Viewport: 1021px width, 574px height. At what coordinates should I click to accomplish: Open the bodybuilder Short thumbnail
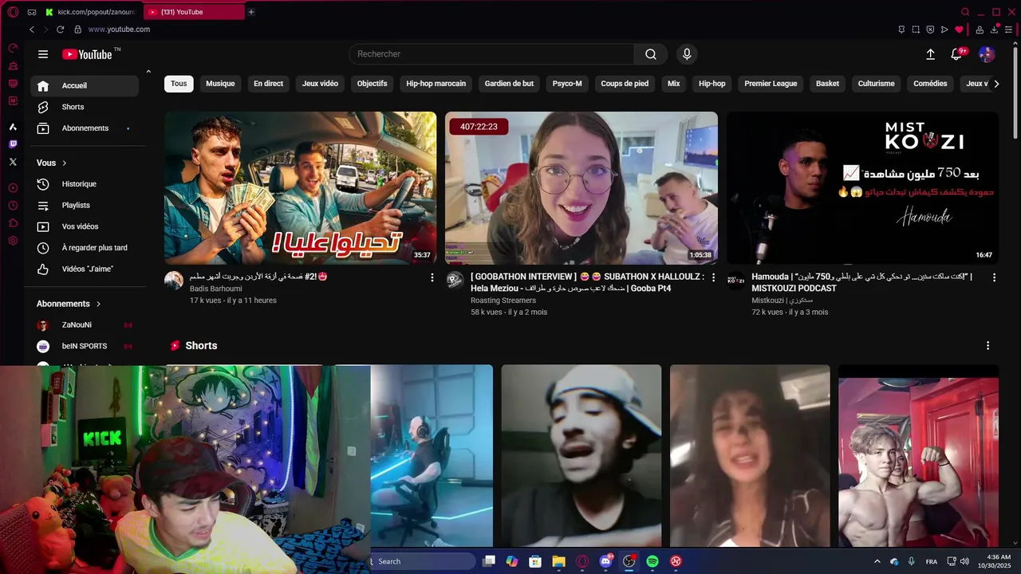[x=918, y=456]
